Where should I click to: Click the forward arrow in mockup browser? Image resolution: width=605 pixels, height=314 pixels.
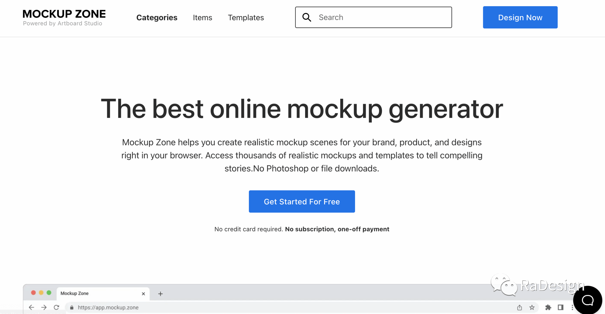click(44, 307)
